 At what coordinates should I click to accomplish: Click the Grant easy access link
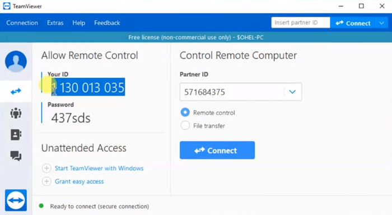click(x=80, y=181)
